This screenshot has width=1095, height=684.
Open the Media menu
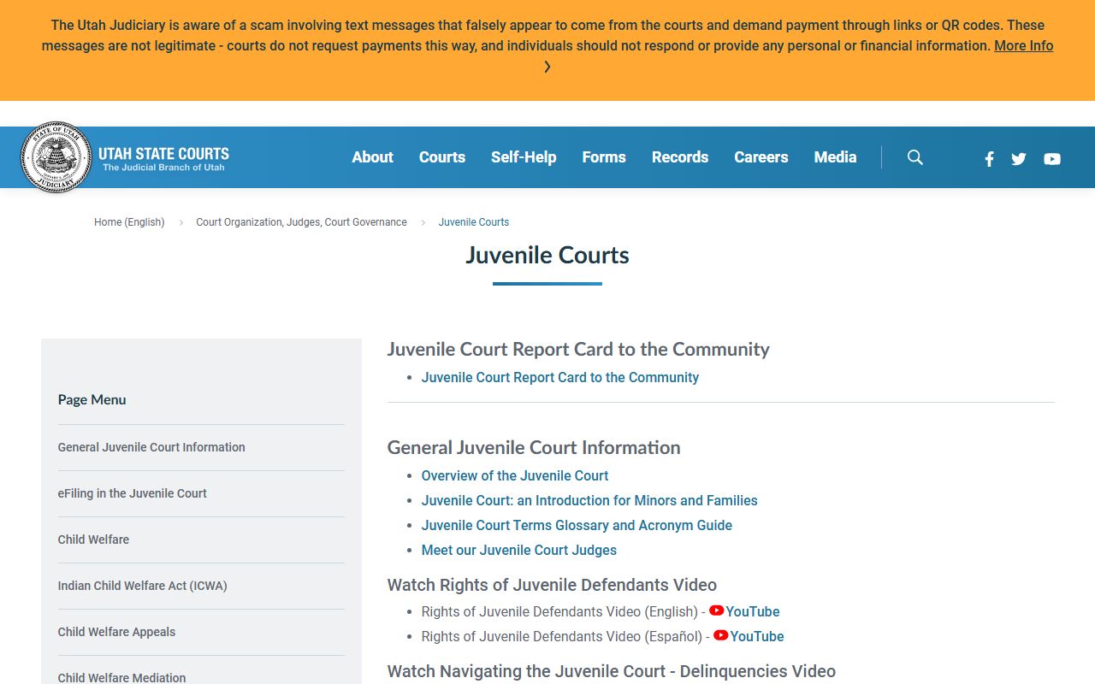[x=836, y=157]
